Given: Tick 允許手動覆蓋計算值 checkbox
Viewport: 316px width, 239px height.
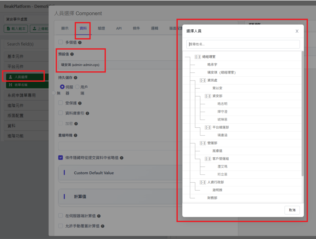Looking at the screenshot, I should (60, 226).
